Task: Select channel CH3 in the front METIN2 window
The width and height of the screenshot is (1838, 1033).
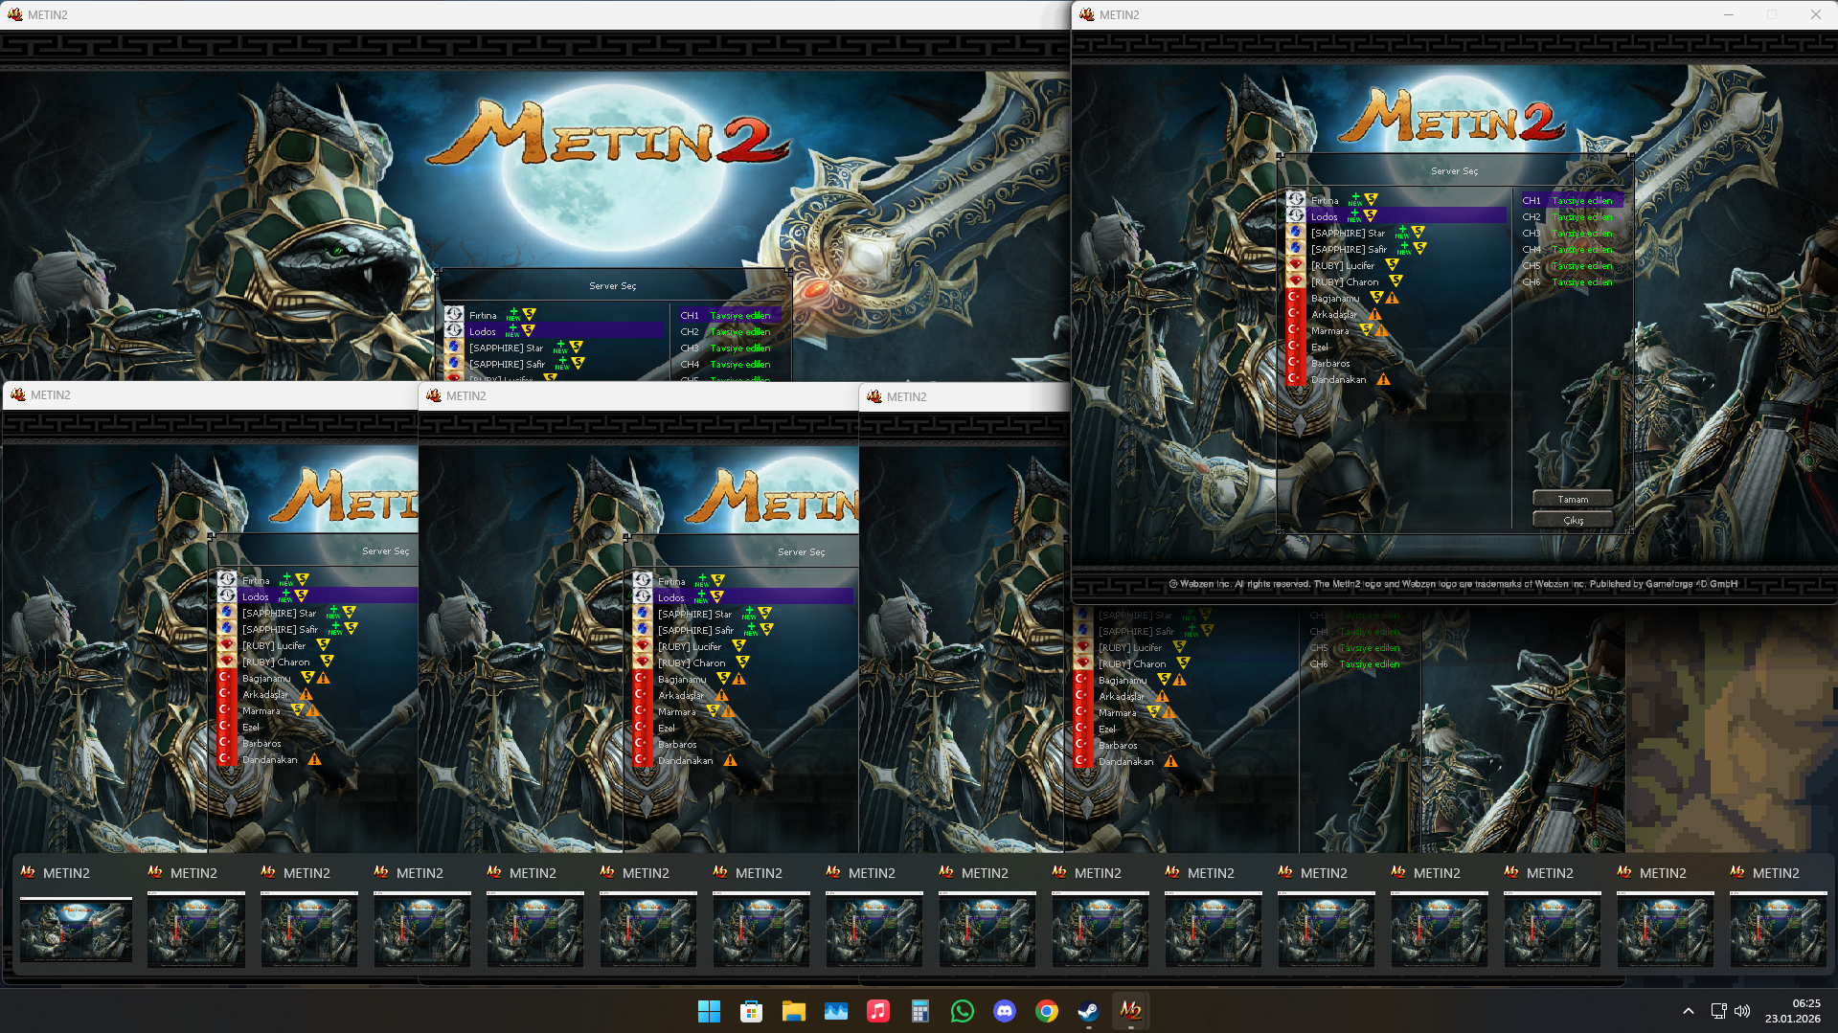Action: click(x=1572, y=234)
